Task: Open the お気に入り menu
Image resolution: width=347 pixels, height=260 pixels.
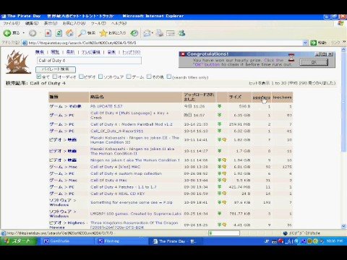Action: coord(74,23)
